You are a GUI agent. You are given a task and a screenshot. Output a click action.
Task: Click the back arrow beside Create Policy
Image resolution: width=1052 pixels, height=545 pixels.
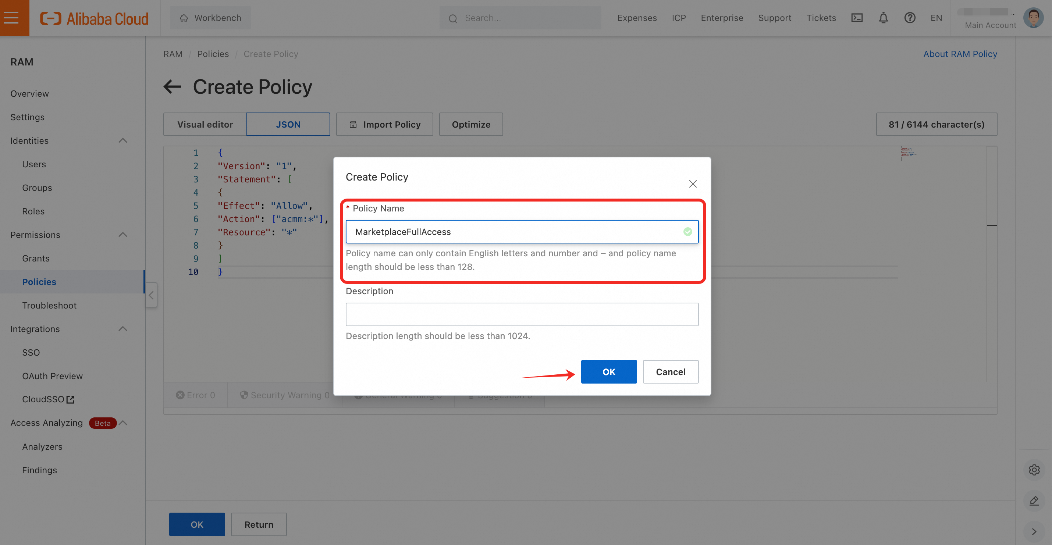[x=173, y=86]
